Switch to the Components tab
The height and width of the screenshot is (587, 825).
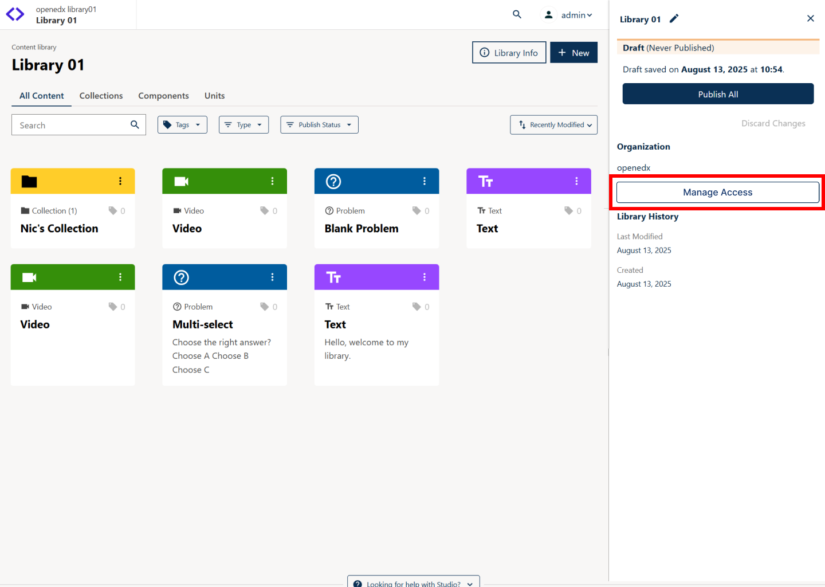pyautogui.click(x=163, y=96)
